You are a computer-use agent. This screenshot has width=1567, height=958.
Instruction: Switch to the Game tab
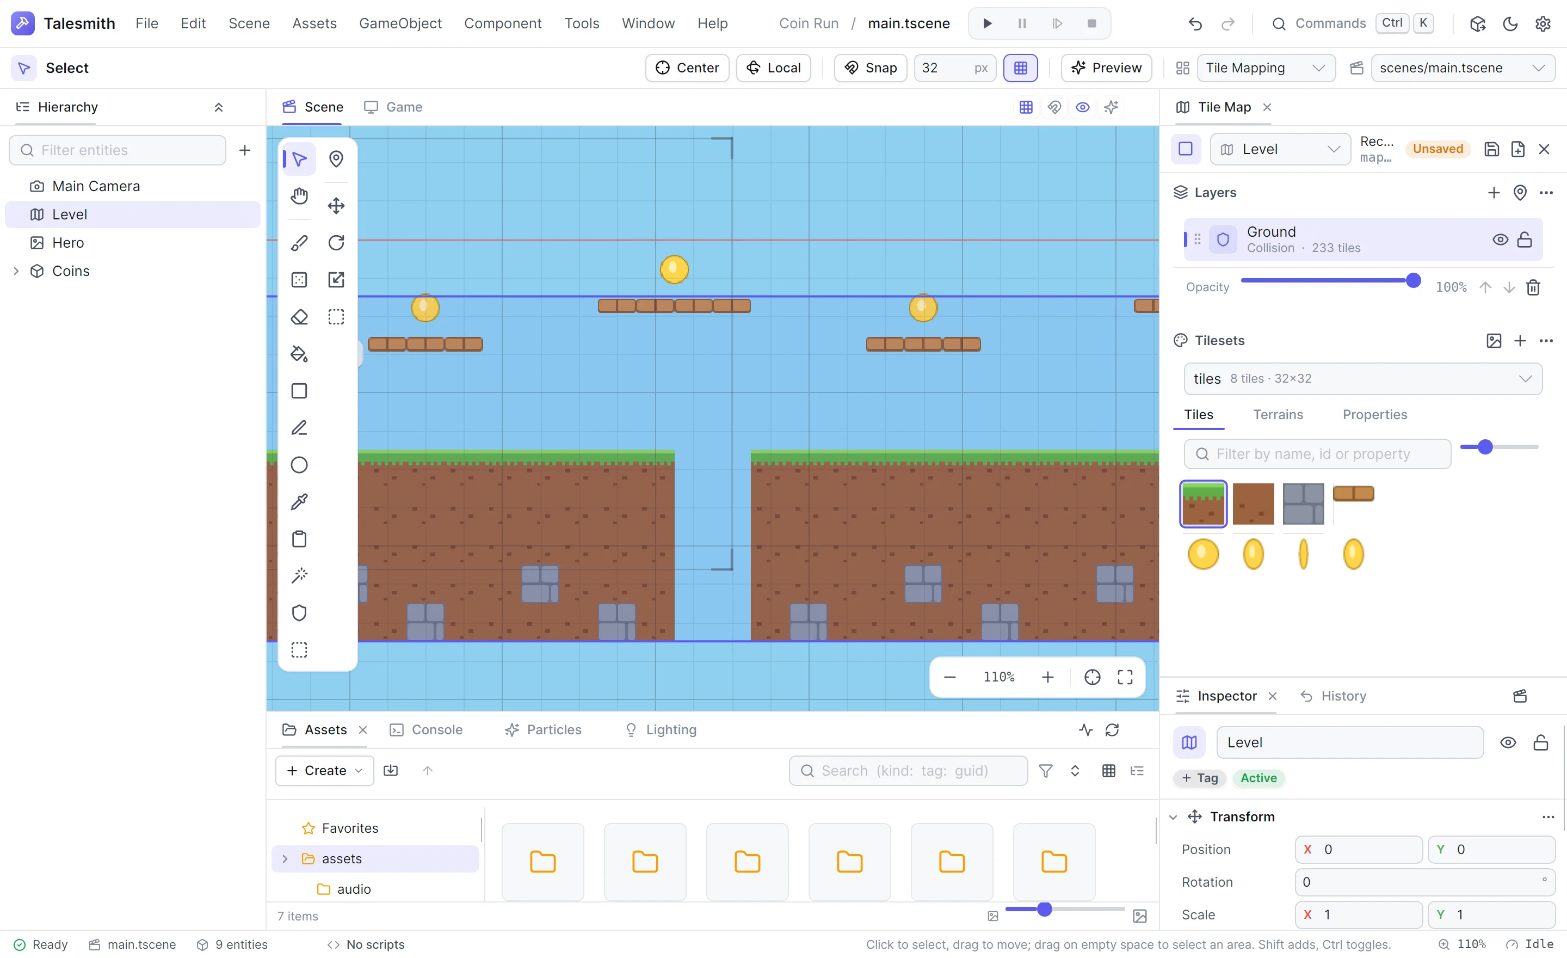point(393,107)
